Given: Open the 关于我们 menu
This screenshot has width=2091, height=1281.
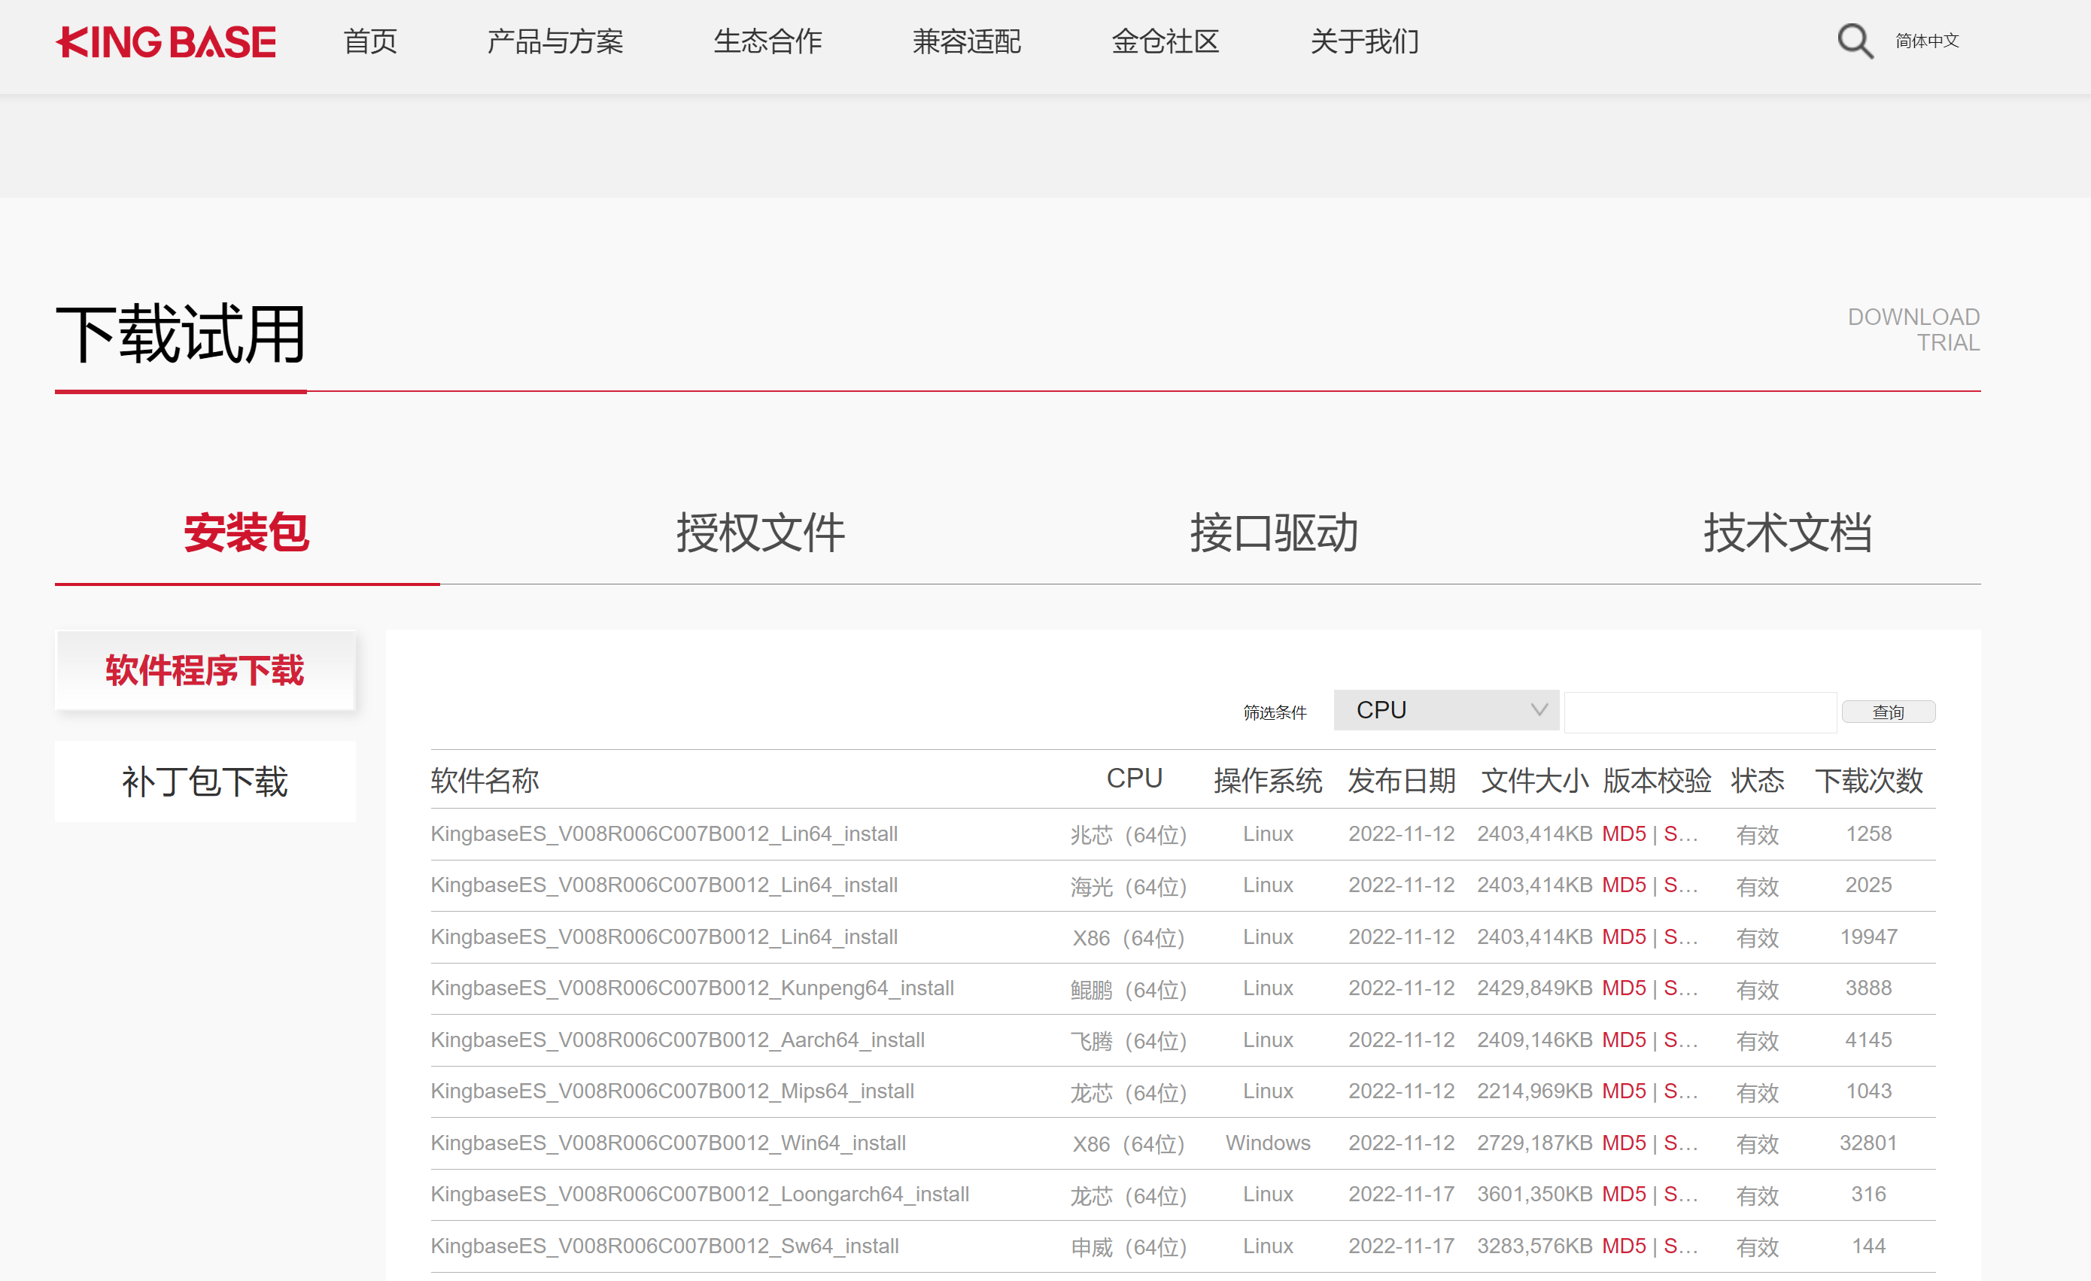Looking at the screenshot, I should pos(1365,41).
